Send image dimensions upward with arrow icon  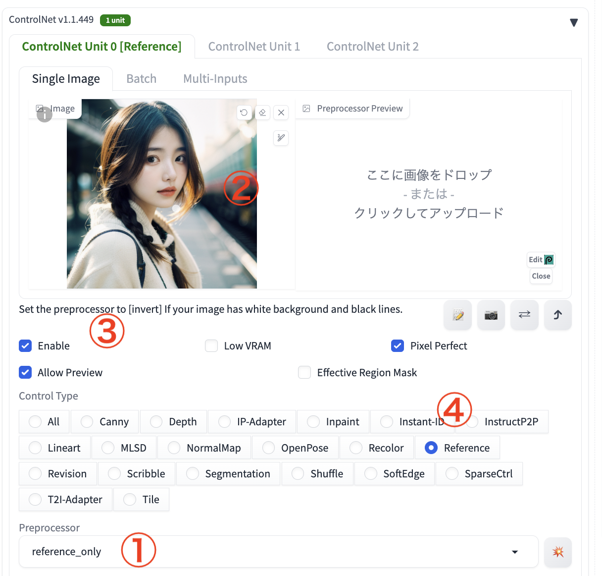coord(557,315)
